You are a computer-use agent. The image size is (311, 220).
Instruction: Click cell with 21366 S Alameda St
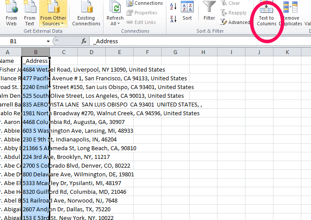pos(36,148)
